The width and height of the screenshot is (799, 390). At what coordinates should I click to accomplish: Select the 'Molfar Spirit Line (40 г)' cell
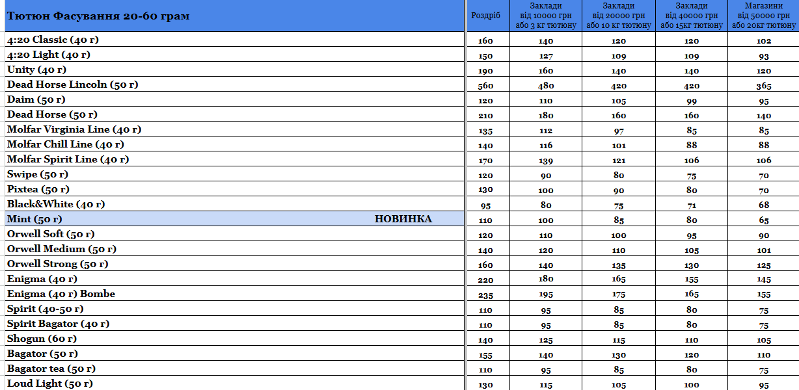point(235,159)
